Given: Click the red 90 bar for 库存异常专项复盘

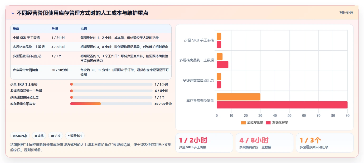Looking at the screenshot, I should click(282, 105).
